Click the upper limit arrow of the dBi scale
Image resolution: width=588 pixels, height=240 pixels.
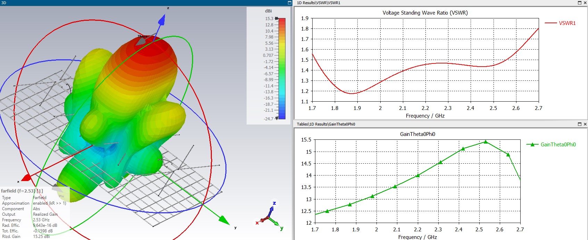click(277, 18)
